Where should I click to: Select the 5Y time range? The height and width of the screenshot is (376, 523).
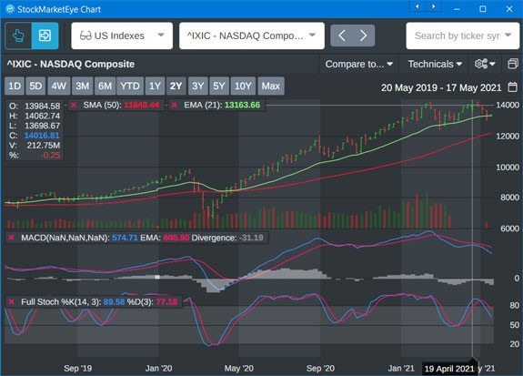coord(219,86)
